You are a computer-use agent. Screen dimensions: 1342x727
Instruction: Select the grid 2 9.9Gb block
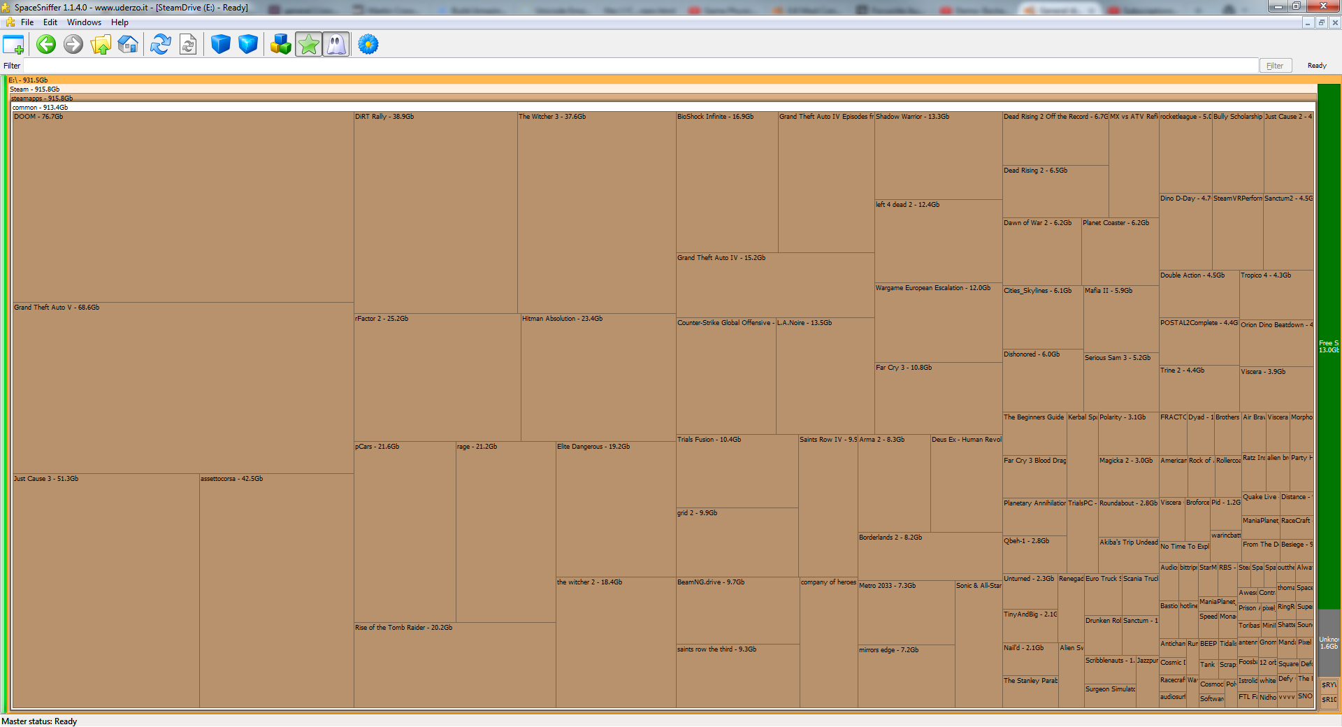(737, 542)
